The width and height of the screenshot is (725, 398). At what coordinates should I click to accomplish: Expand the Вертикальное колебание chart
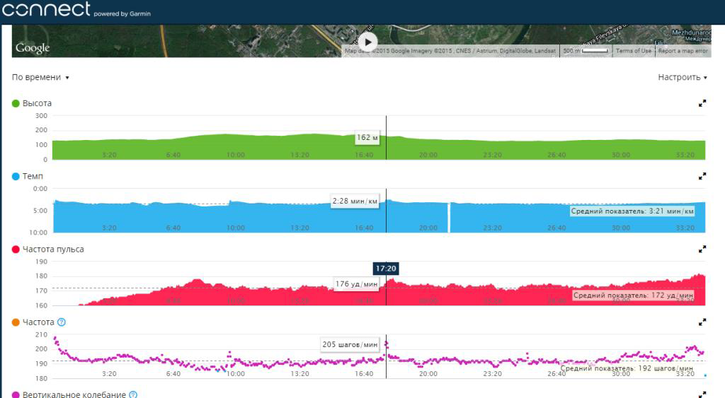click(x=702, y=394)
